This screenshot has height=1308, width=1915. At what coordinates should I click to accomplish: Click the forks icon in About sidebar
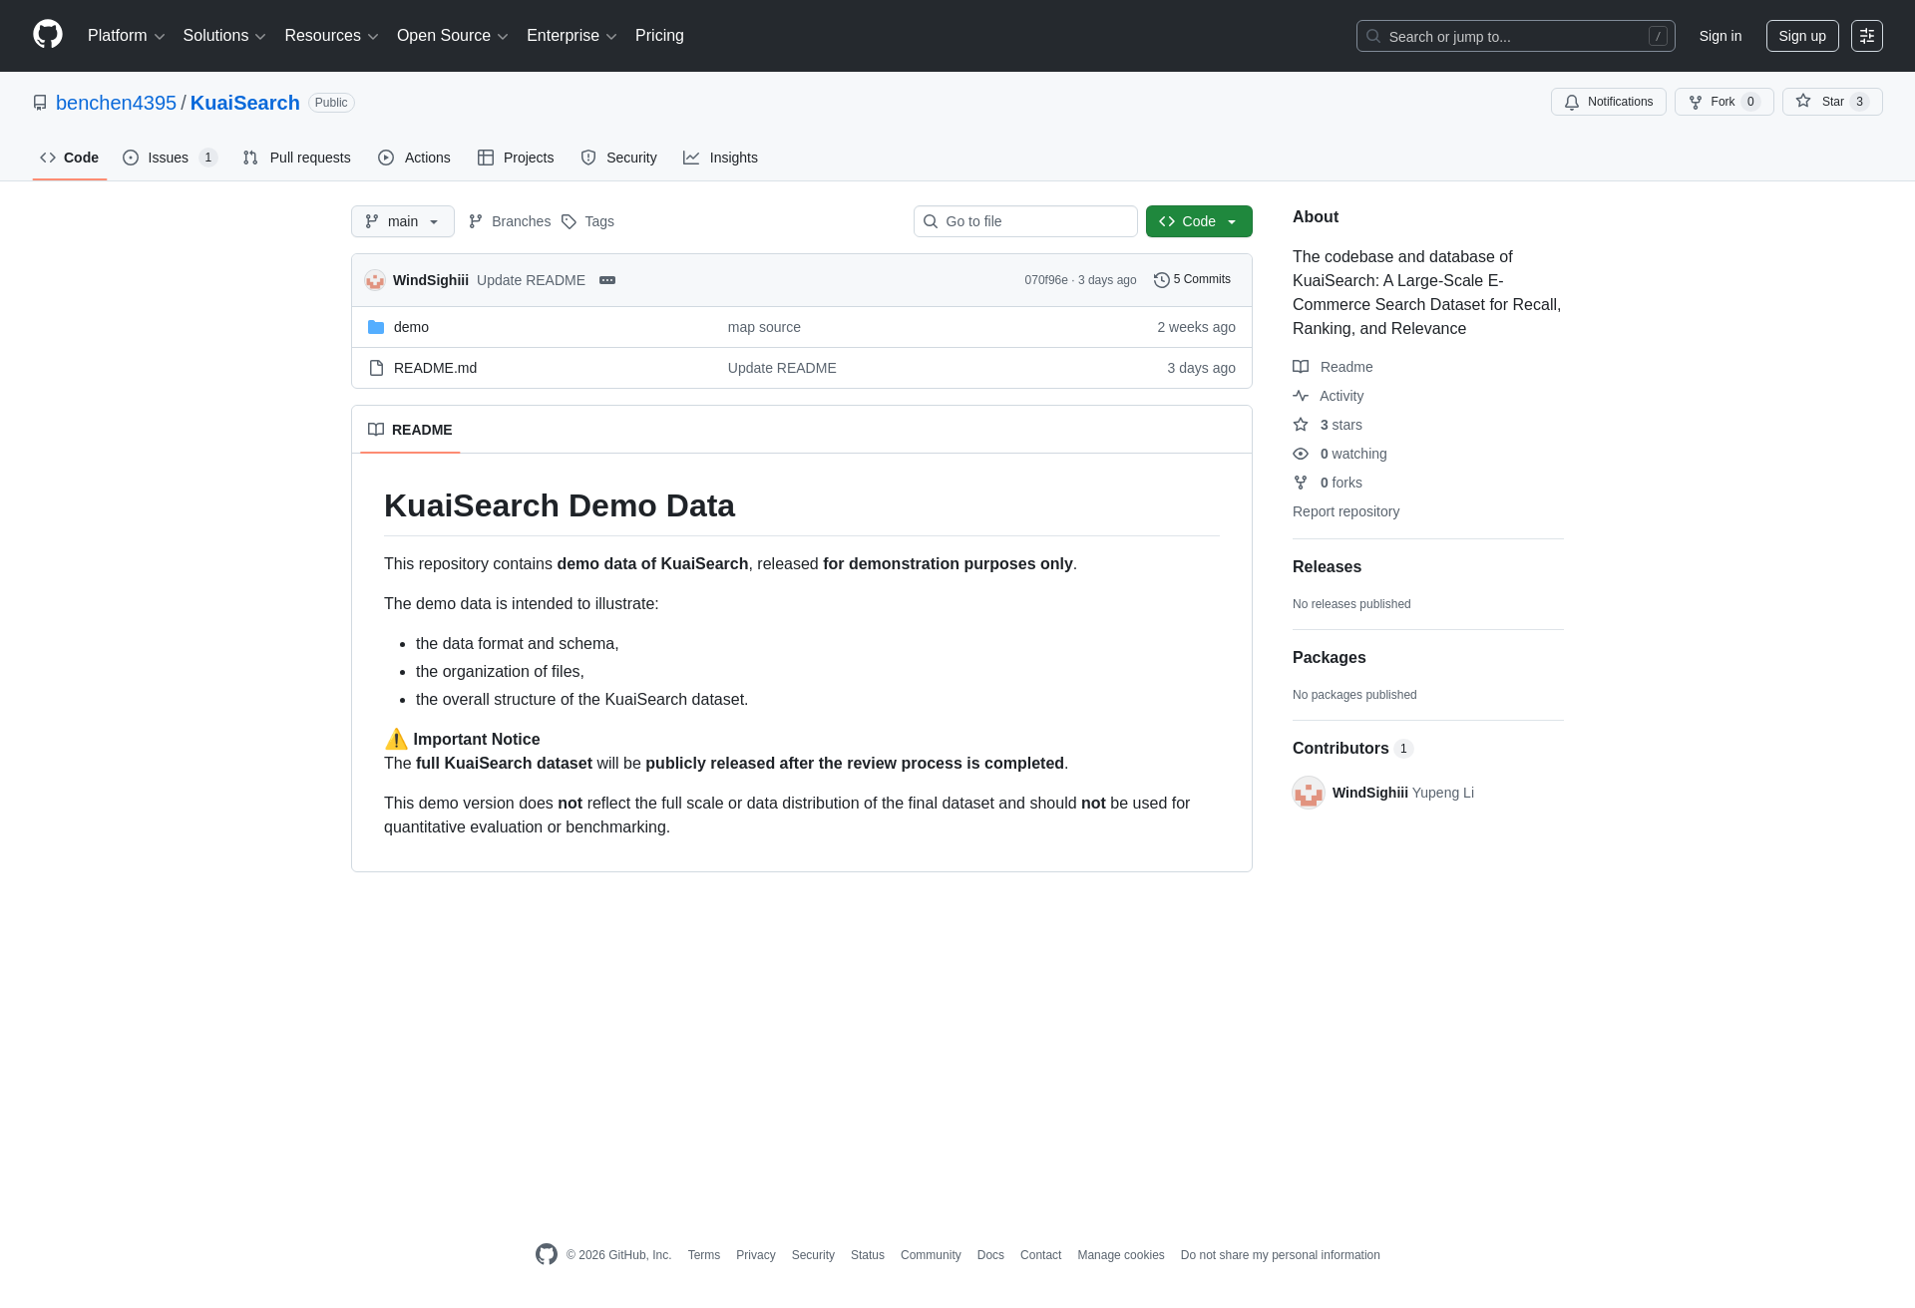click(x=1301, y=483)
